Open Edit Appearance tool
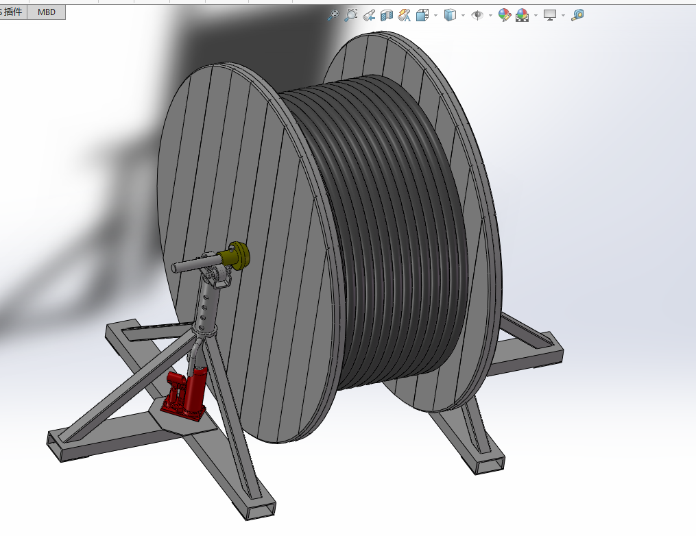The image size is (696, 536). pyautogui.click(x=504, y=15)
